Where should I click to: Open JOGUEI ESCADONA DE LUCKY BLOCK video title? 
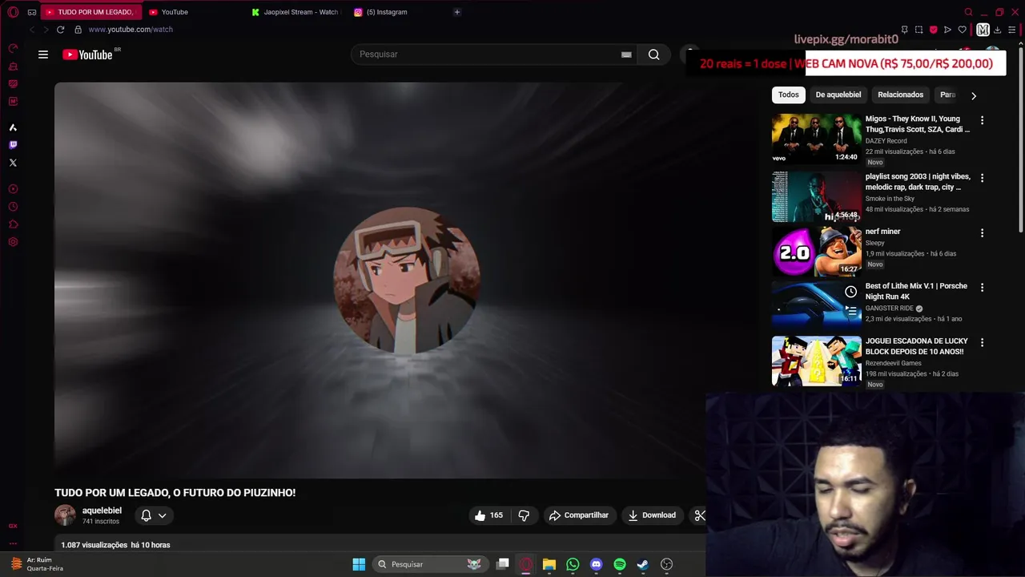[916, 346]
